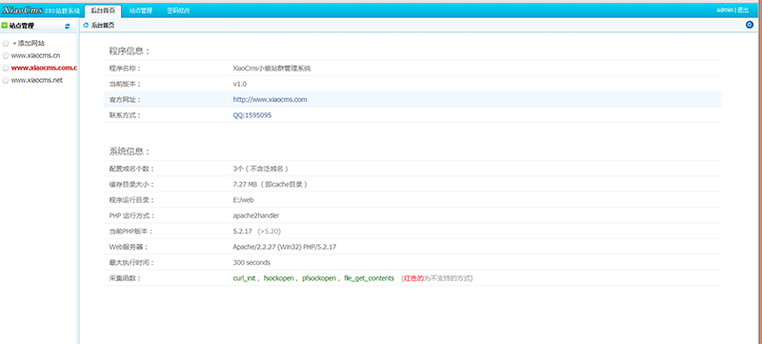Viewport: 762px width, 344px height.
Task: Switch to the 后台首页 tab
Action: click(x=103, y=10)
